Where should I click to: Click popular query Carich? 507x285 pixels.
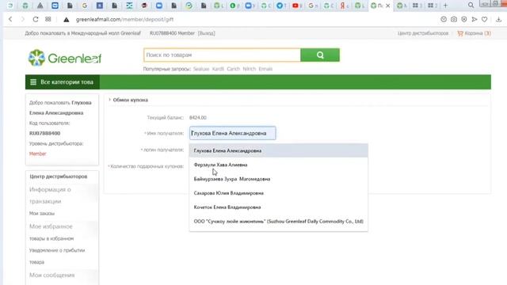(234, 69)
